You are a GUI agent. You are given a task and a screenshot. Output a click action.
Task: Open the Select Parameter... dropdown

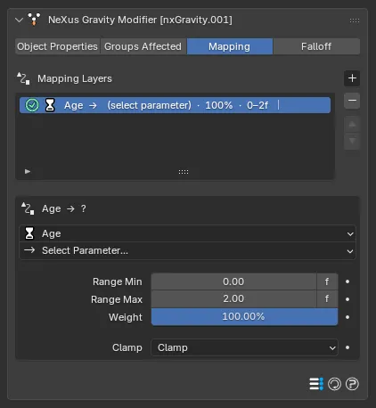click(187, 251)
